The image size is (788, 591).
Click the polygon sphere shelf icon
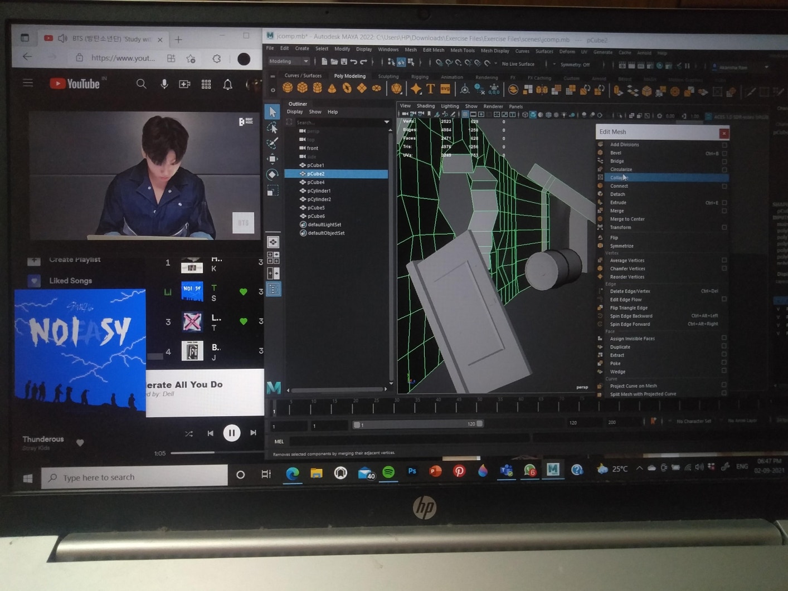(288, 88)
